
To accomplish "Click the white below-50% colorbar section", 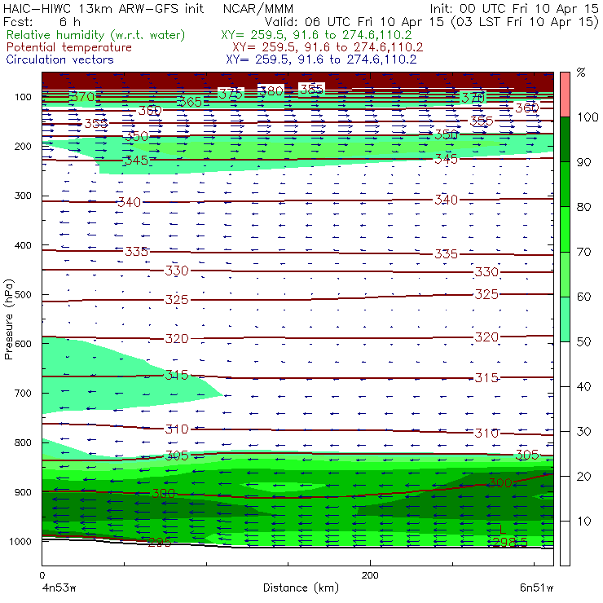I will click(x=565, y=454).
